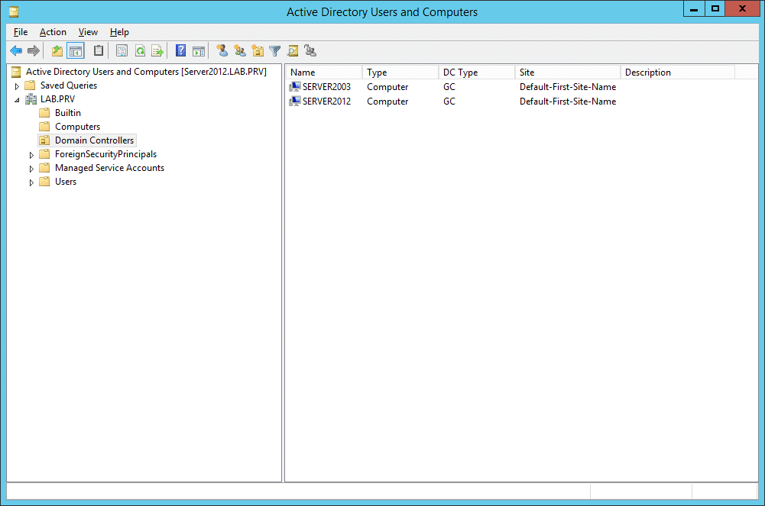Viewport: 765px width, 506px height.
Task: Open Help via blue question mark icon
Action: click(x=180, y=50)
